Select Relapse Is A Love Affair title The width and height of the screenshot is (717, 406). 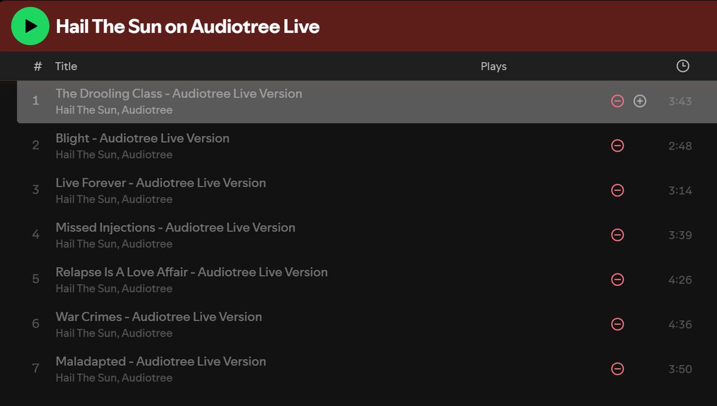click(191, 272)
